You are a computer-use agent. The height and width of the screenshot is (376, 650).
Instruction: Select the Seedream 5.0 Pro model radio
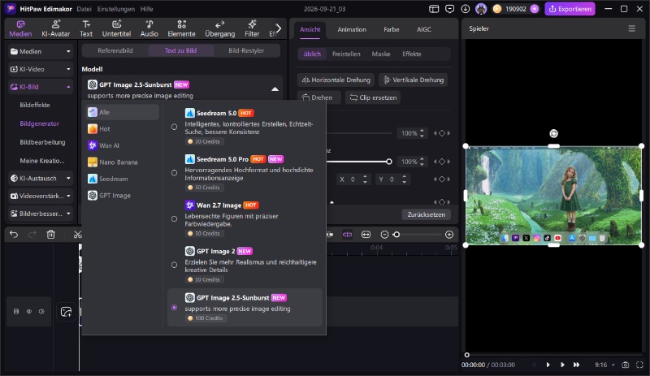pos(174,173)
